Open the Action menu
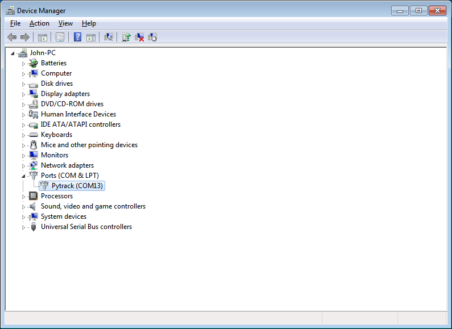Screen dimensions: 452x329 (x=39, y=23)
